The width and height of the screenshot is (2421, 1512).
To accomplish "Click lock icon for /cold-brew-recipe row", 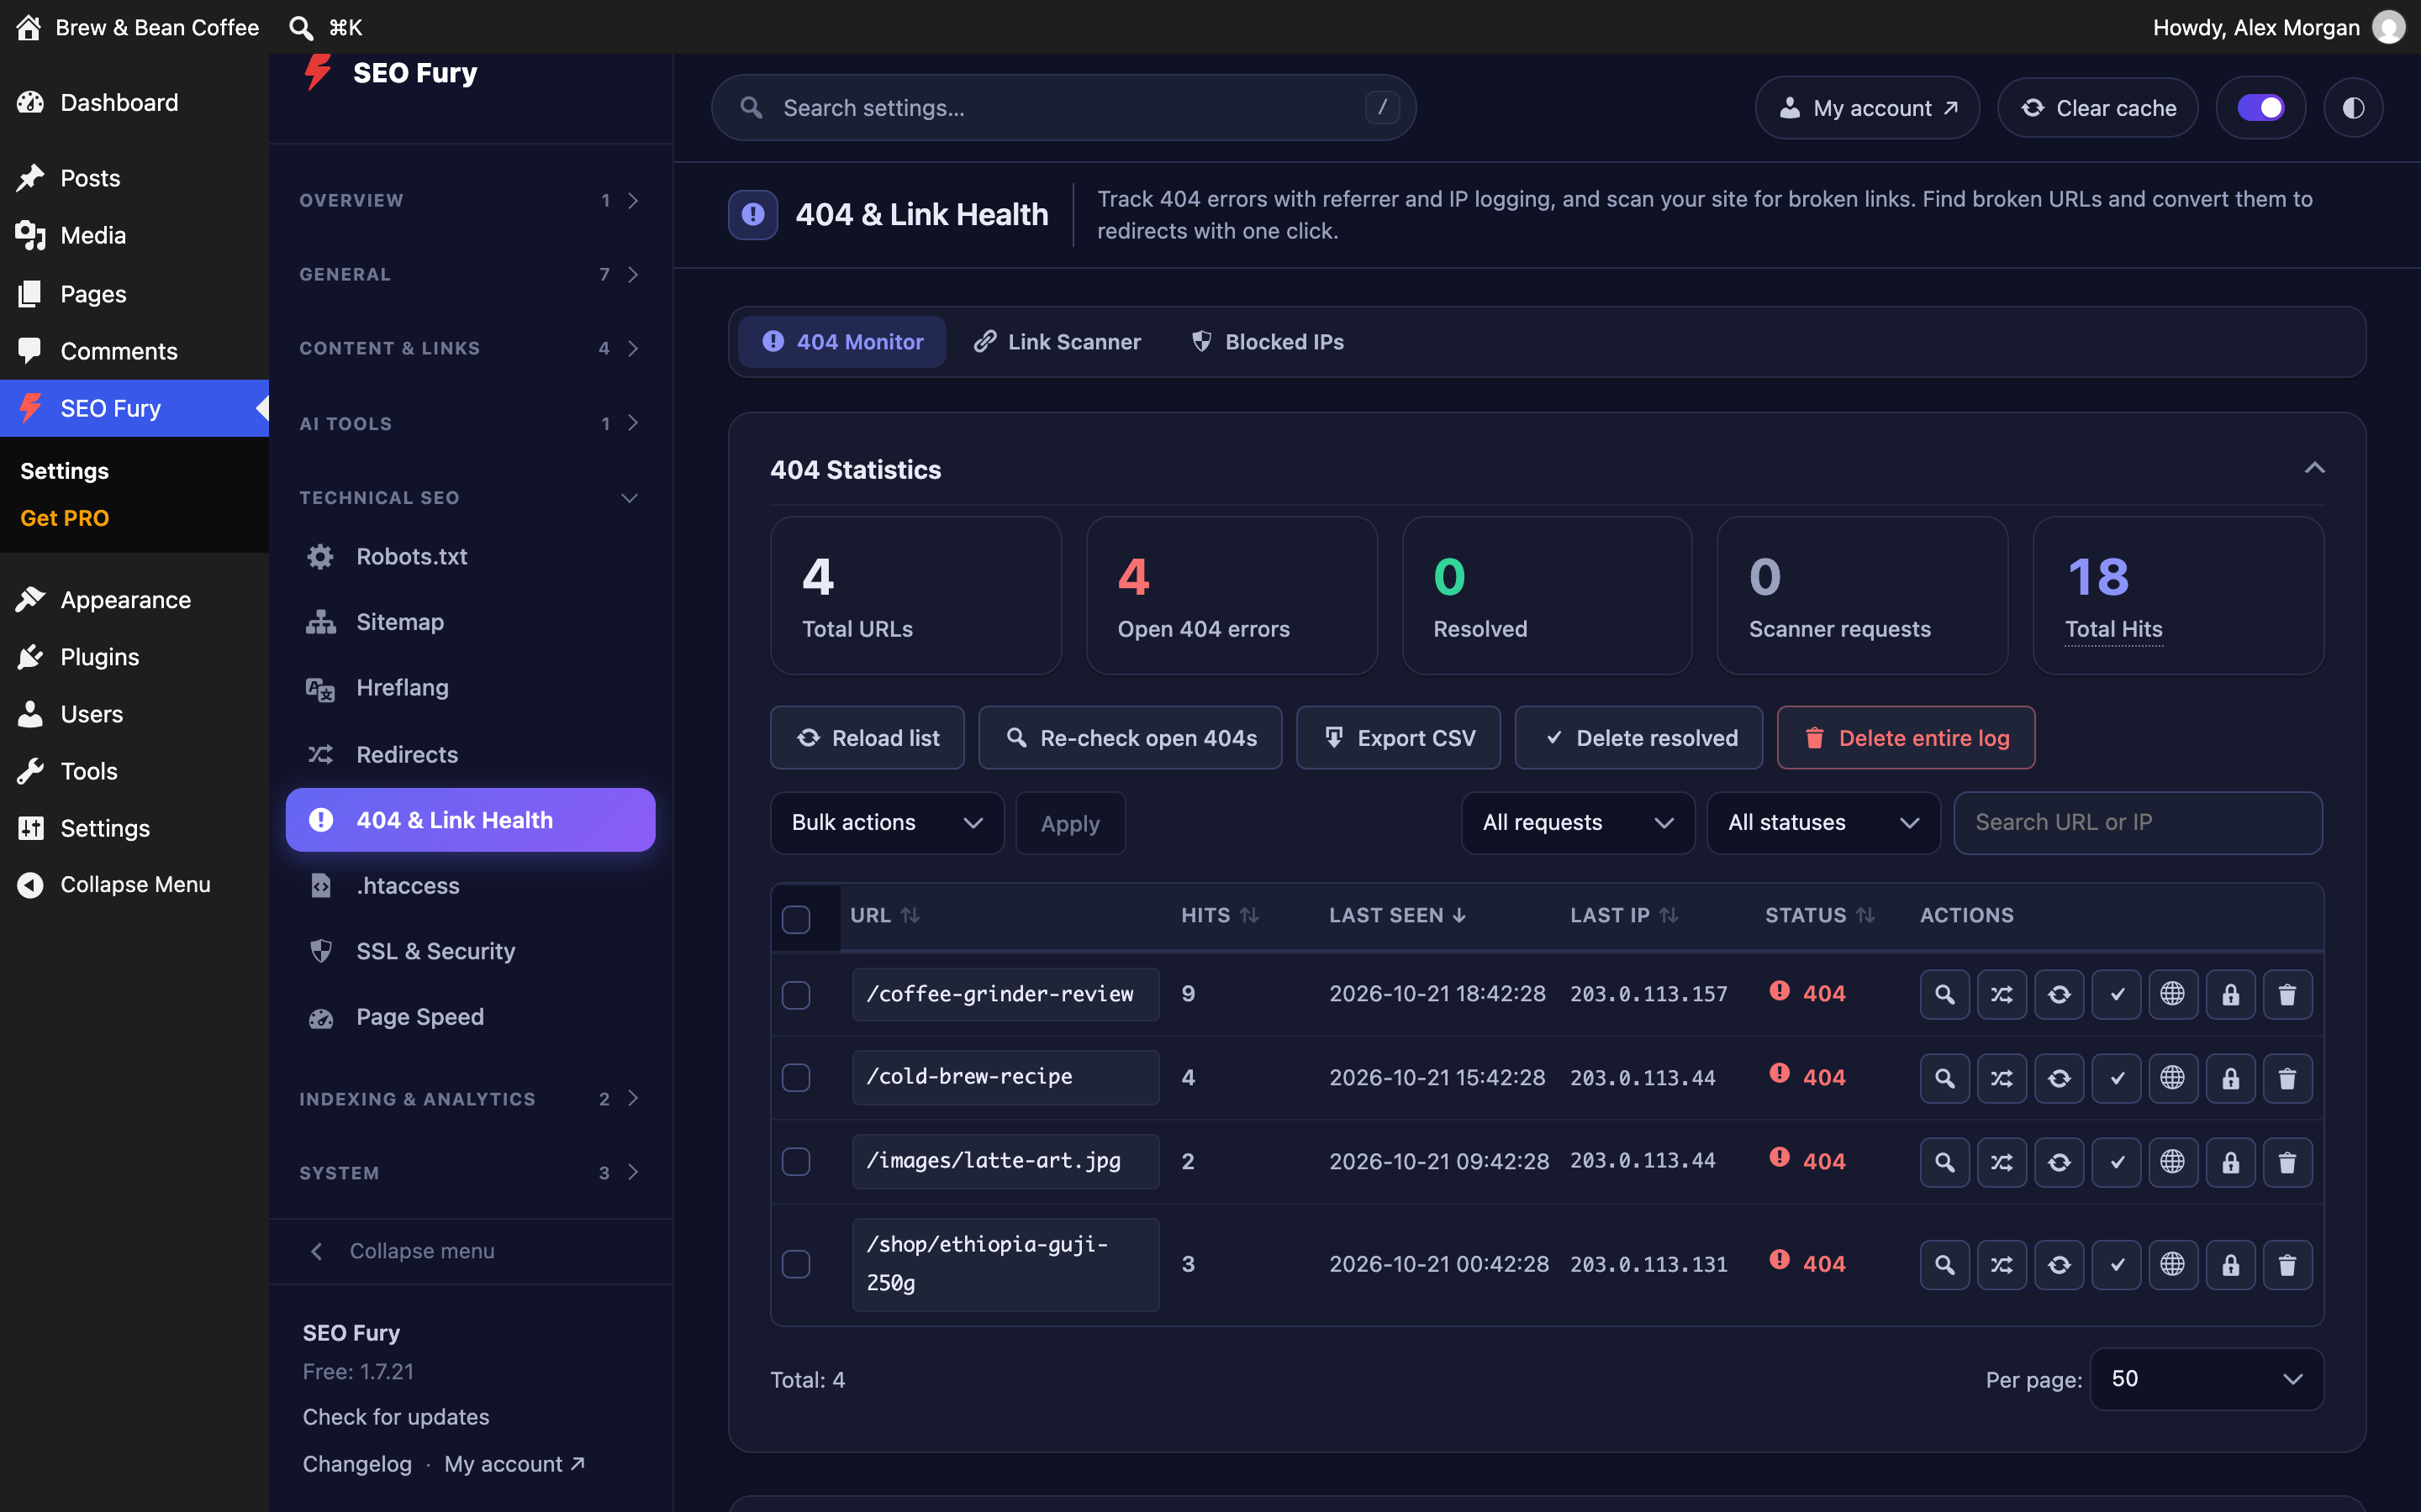I will (2230, 1078).
